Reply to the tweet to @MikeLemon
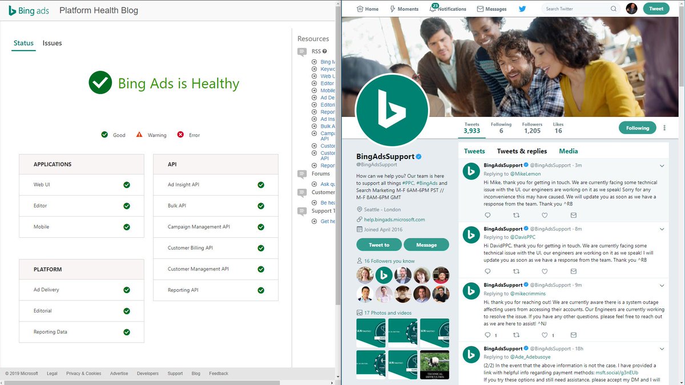 (x=487, y=215)
